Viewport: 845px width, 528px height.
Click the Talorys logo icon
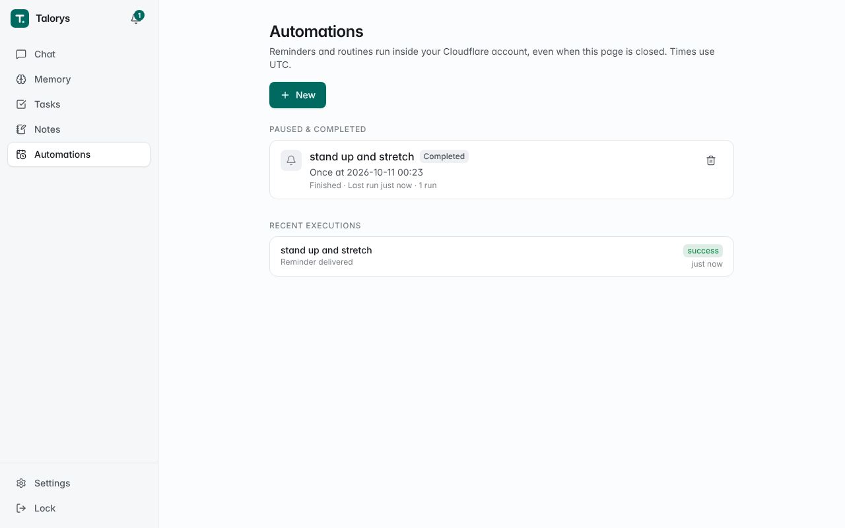pyautogui.click(x=20, y=18)
